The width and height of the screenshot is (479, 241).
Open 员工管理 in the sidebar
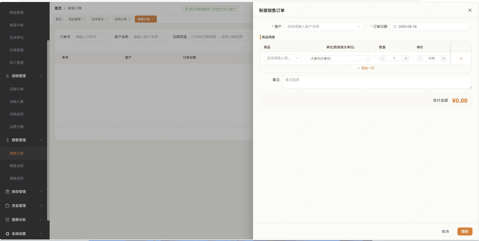pos(17,63)
